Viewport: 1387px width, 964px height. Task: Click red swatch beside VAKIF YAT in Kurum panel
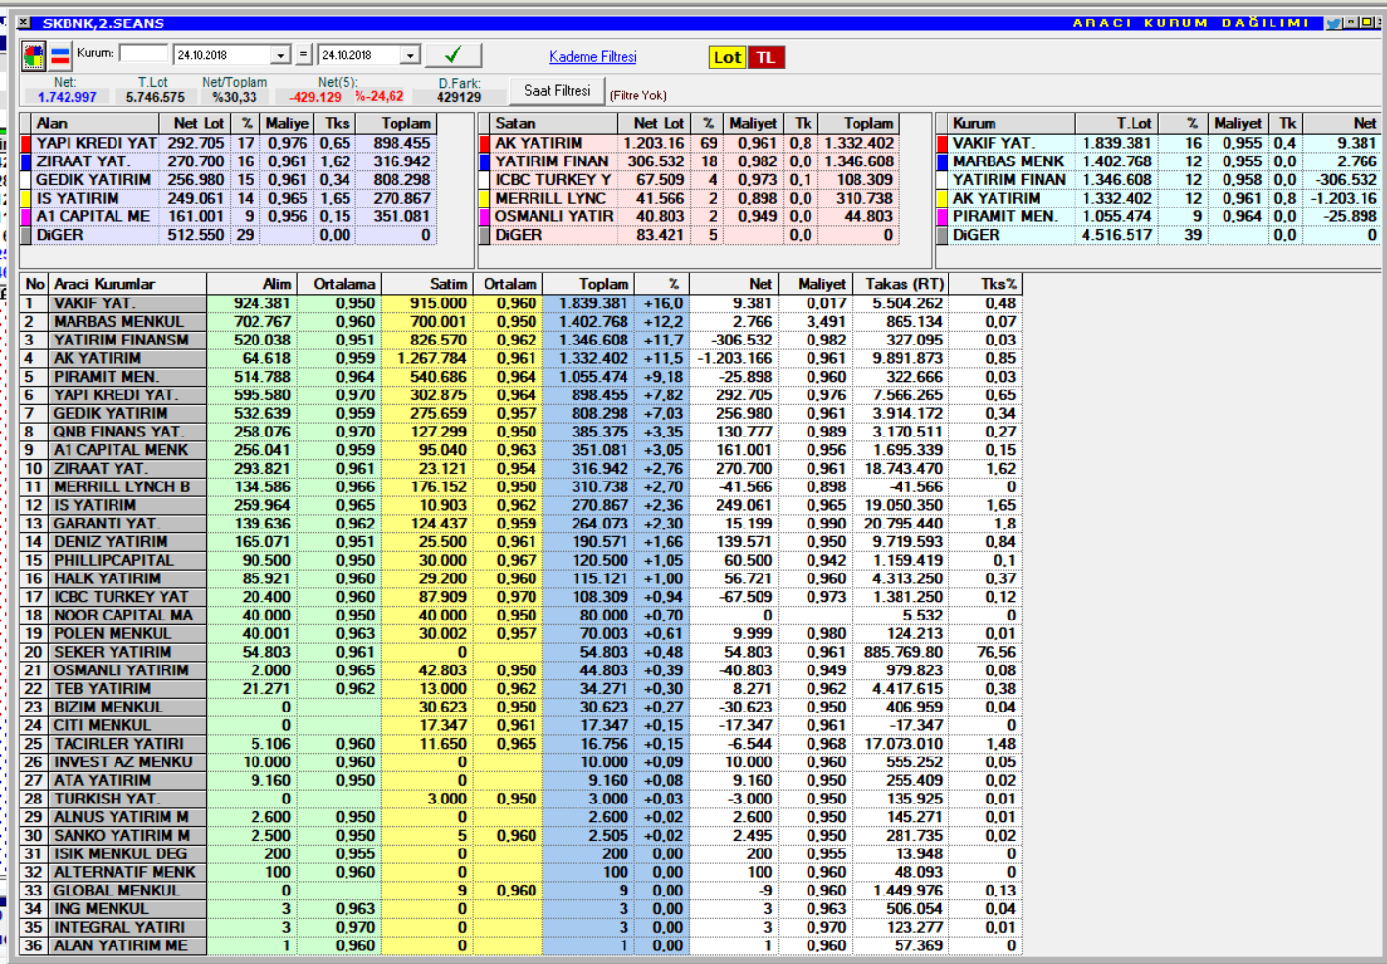[x=943, y=143]
